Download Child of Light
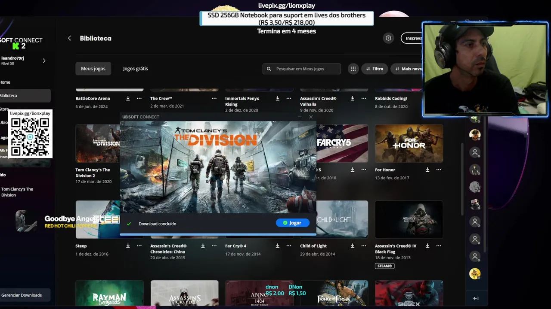This screenshot has width=551, height=309. (x=353, y=246)
